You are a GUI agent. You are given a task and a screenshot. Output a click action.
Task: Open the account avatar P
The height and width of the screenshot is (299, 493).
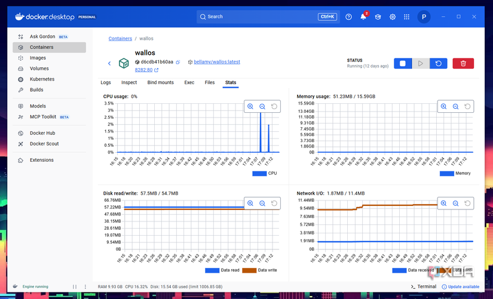coord(424,17)
